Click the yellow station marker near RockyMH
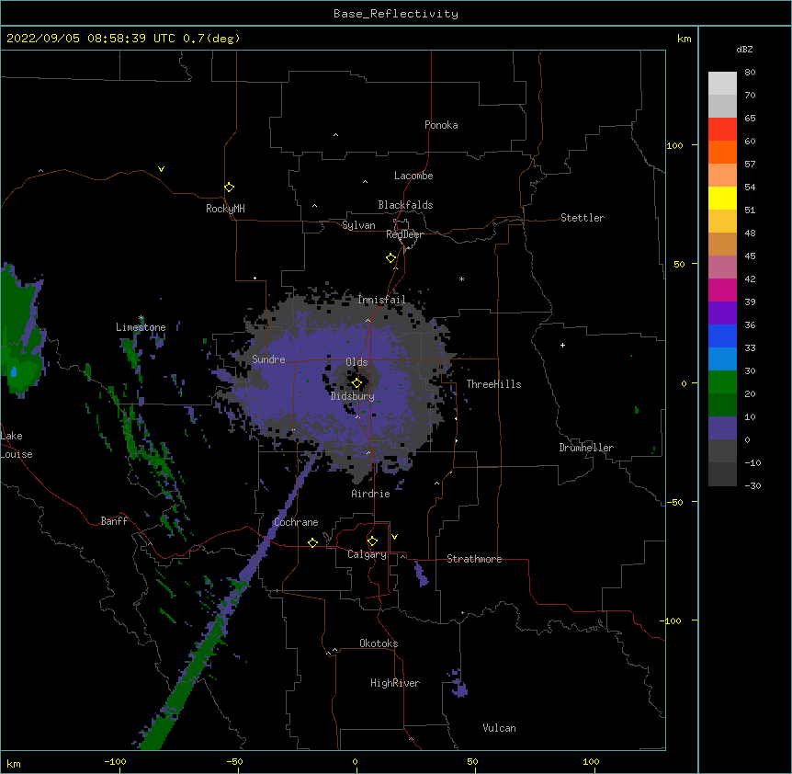The image size is (792, 774). pyautogui.click(x=229, y=188)
